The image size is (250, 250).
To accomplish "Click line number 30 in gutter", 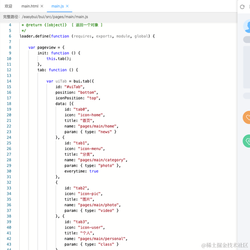I will [x=9, y=171].
